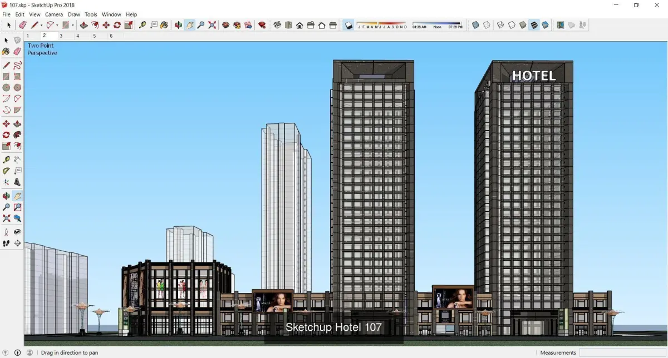This screenshot has width=668, height=358.
Task: Open the Tools menu
Action: (91, 14)
